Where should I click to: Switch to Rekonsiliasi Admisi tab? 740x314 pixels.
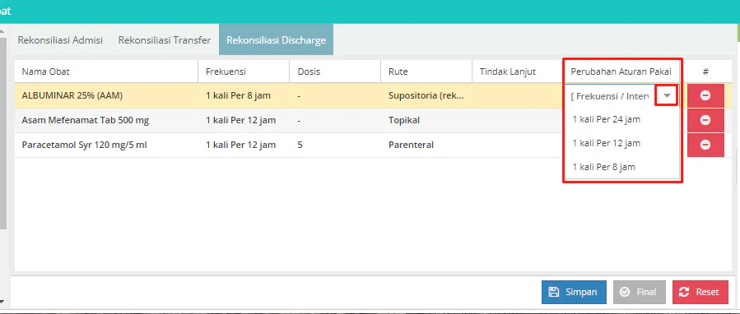click(60, 40)
